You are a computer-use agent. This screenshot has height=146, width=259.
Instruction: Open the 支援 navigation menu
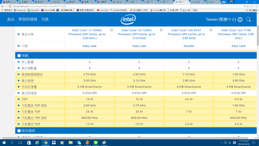(x=45, y=19)
